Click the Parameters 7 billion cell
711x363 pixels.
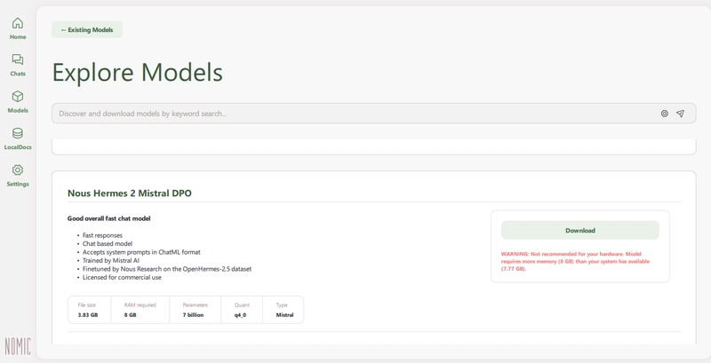point(195,310)
